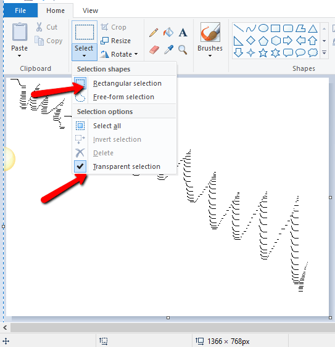Open the File tab
The height and width of the screenshot is (347, 335).
pyautogui.click(x=20, y=10)
